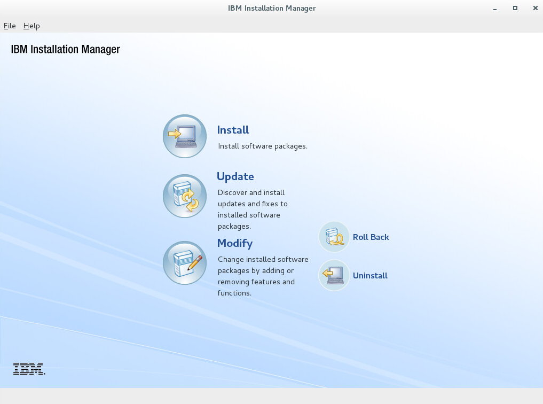Image resolution: width=543 pixels, height=404 pixels.
Task: Select the Modify heading link
Action: tap(235, 243)
